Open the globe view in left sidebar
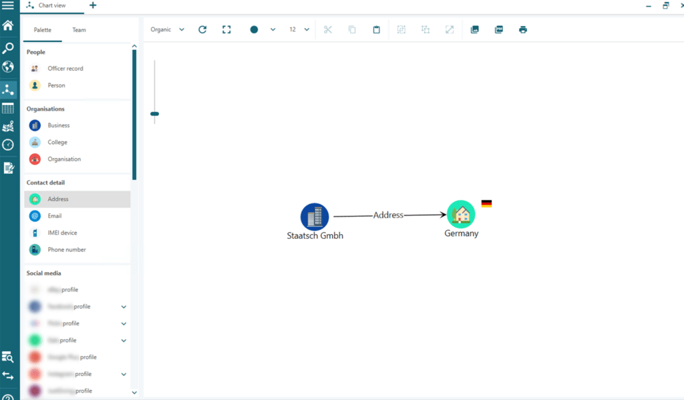This screenshot has height=400, width=684. click(x=8, y=67)
